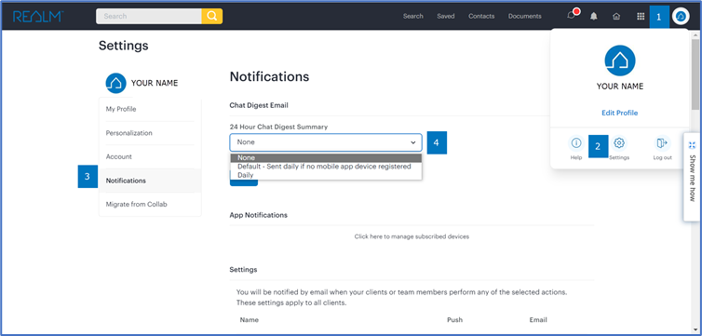Click the yellow search magnifier button
This screenshot has height=336, width=702.
point(211,16)
